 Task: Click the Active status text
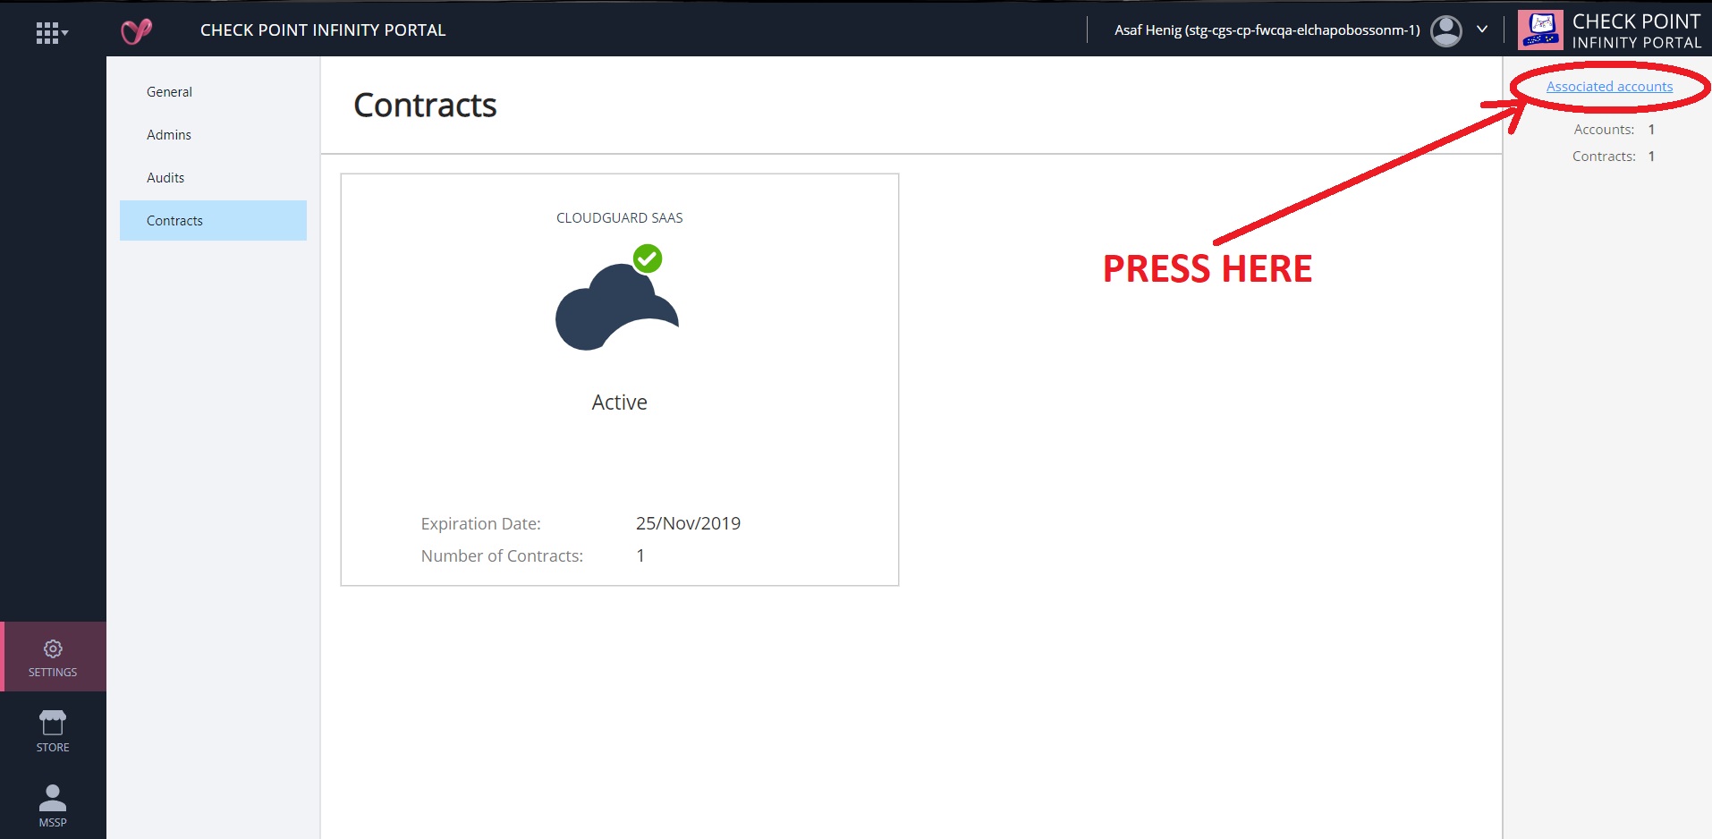pos(619,403)
